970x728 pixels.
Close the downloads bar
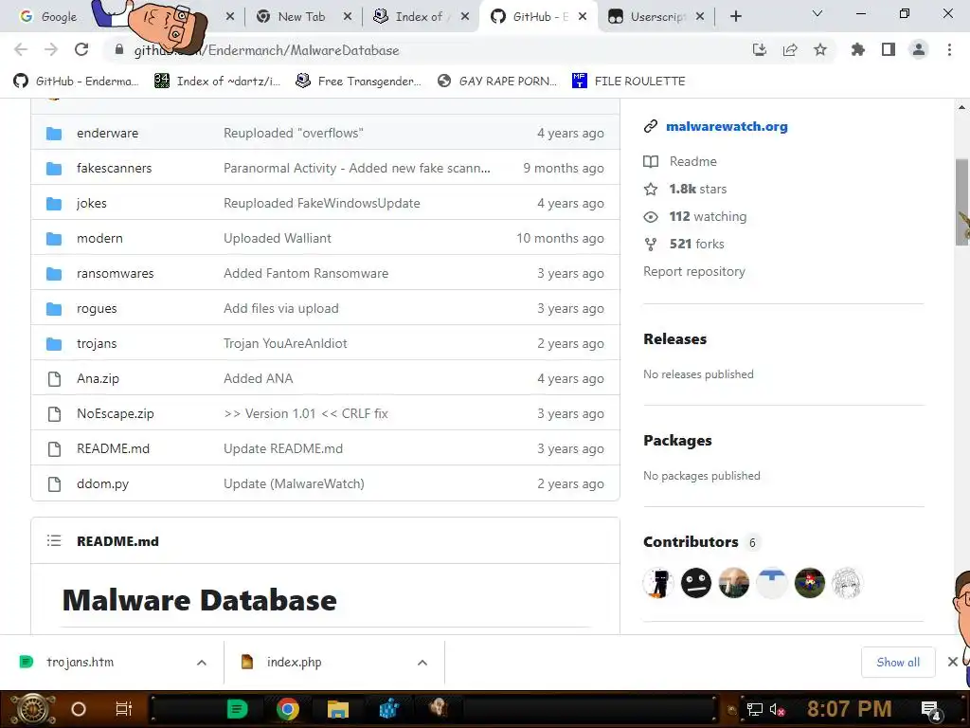953,662
